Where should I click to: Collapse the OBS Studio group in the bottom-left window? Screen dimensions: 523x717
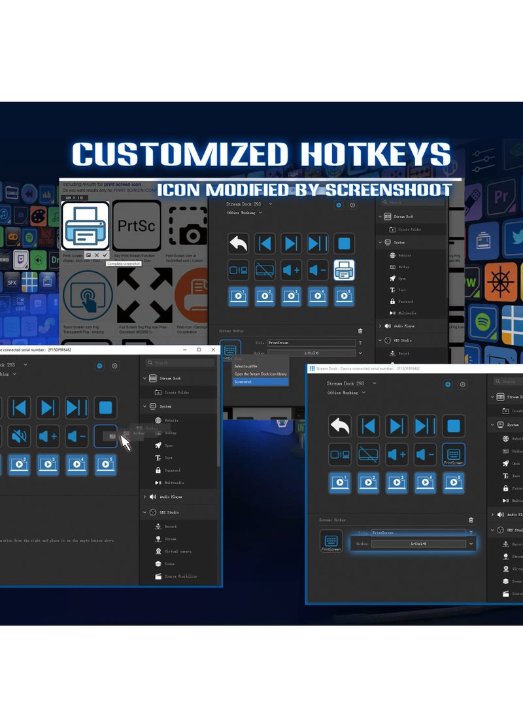coord(144,512)
